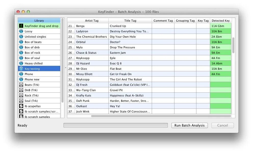
Task: Click the track table horizontal scrollbar
Action: coord(161,116)
